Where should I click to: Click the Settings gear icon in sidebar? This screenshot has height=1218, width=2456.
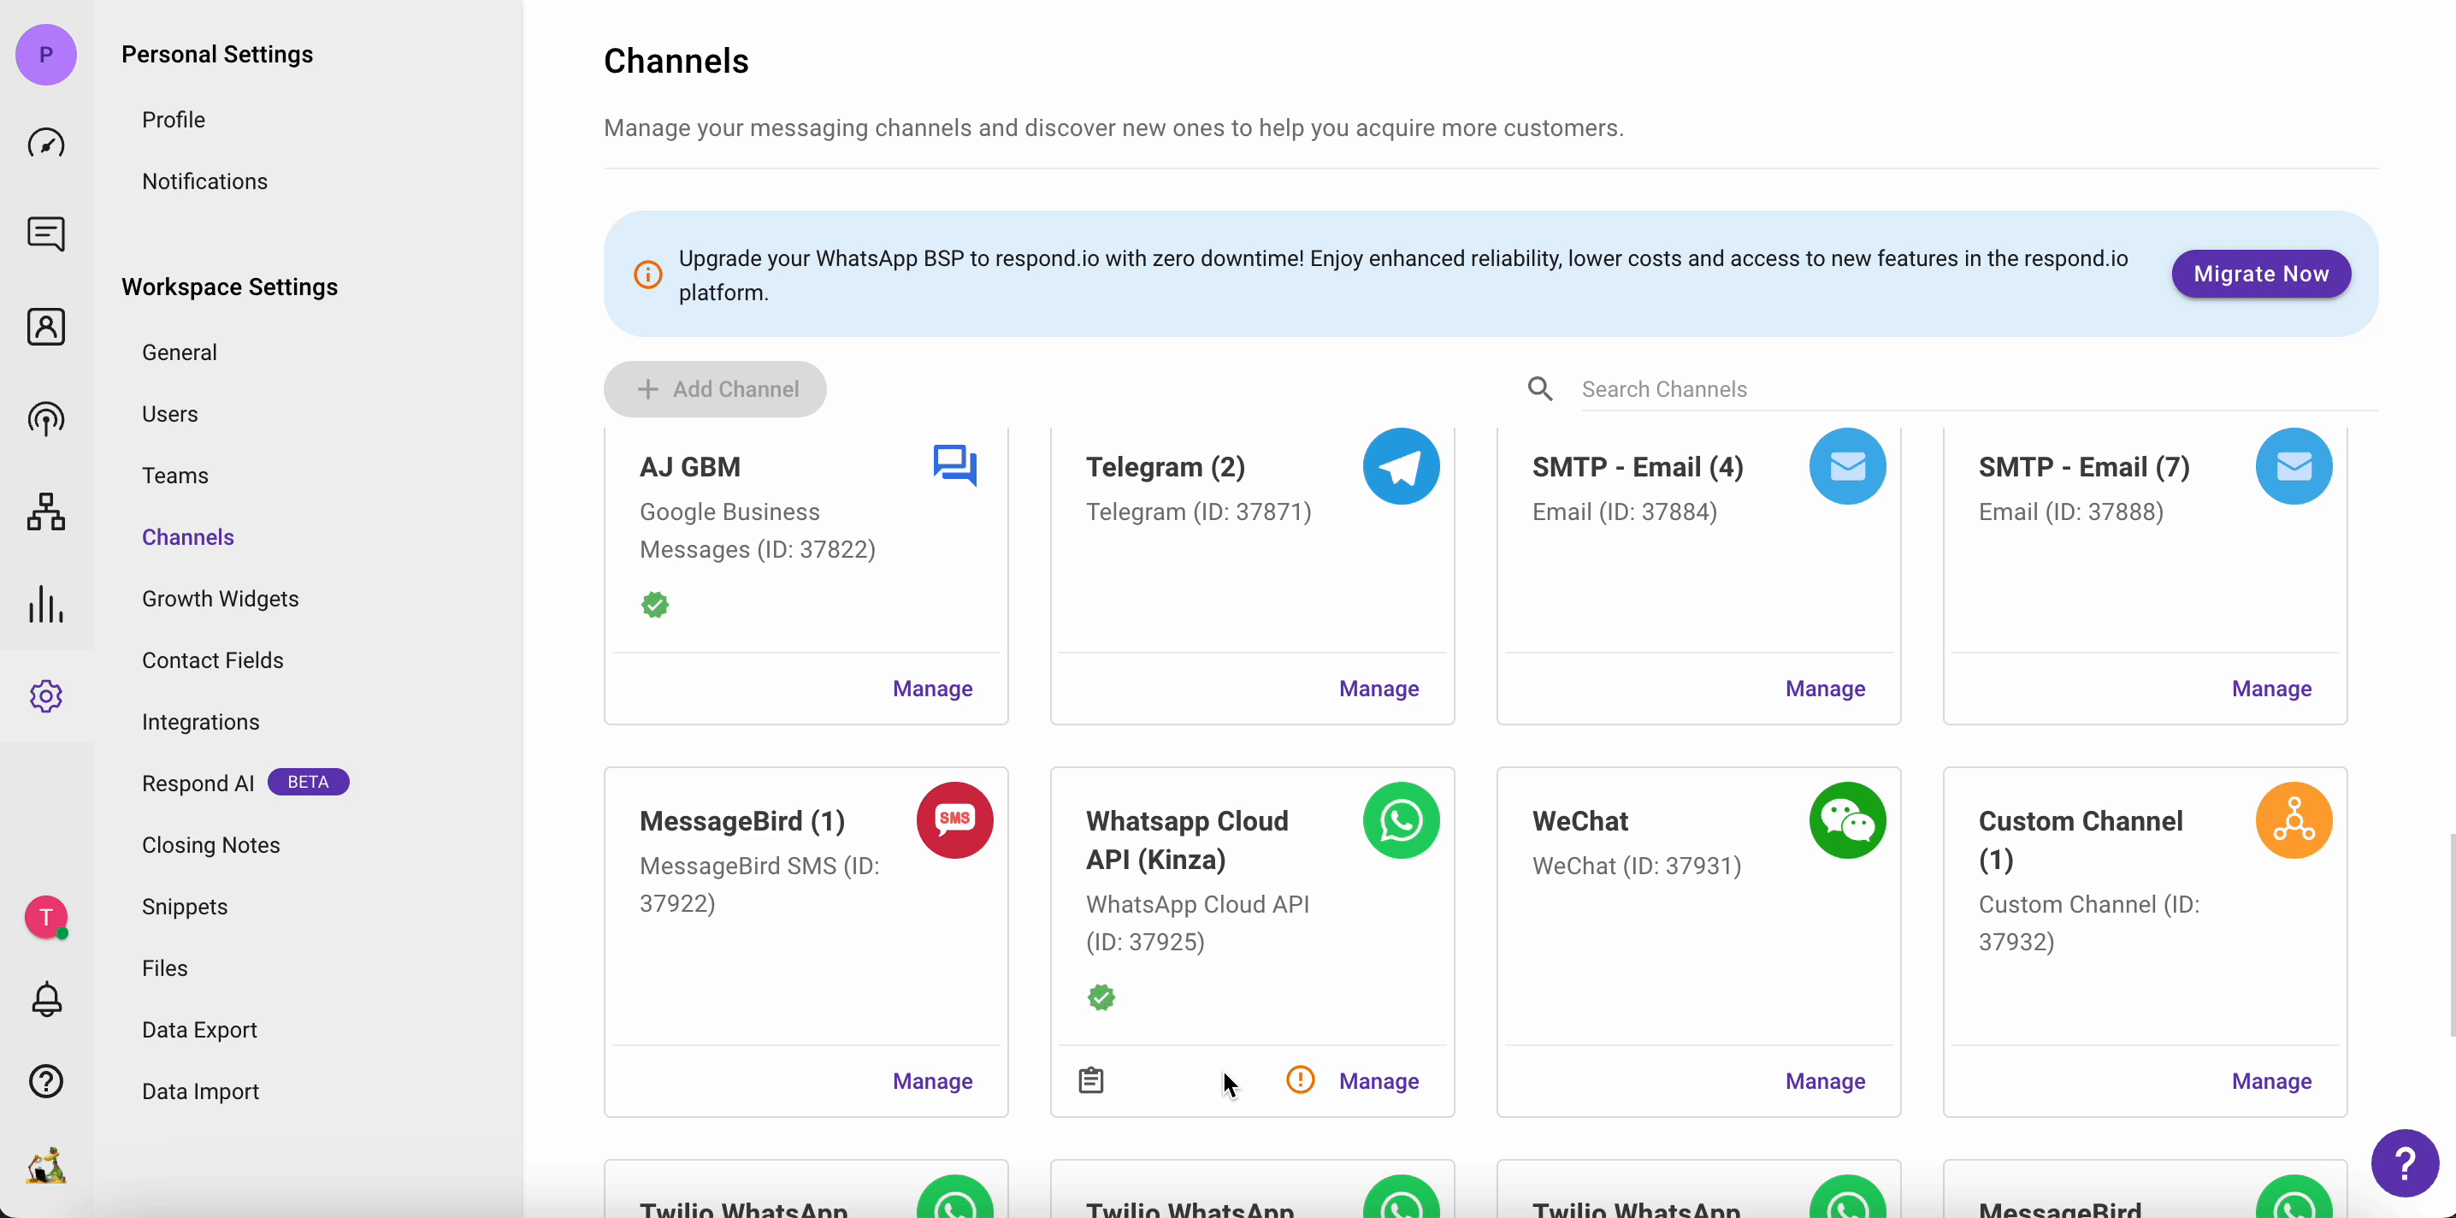pos(46,696)
